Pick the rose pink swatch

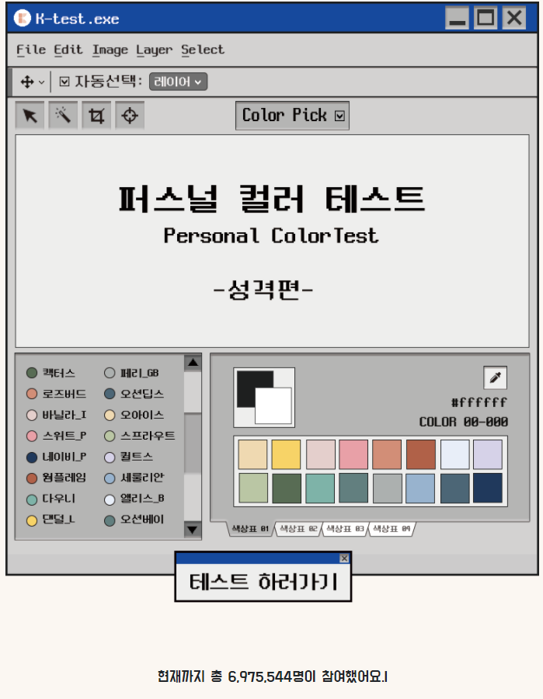click(353, 454)
